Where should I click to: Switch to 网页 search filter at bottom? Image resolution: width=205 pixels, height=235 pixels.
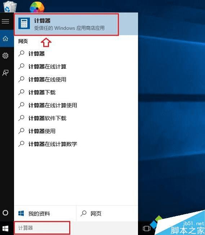coord(107,213)
